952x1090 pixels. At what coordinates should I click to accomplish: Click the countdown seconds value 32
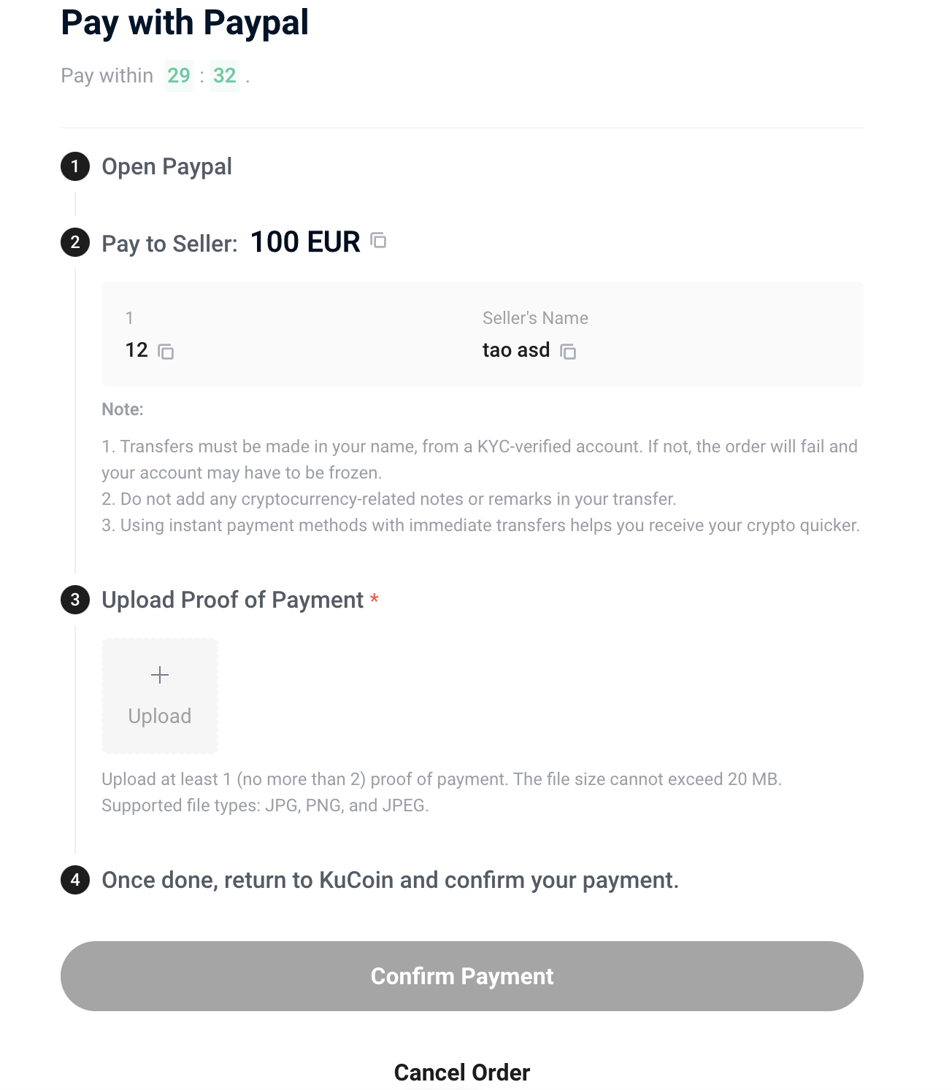pyautogui.click(x=225, y=75)
